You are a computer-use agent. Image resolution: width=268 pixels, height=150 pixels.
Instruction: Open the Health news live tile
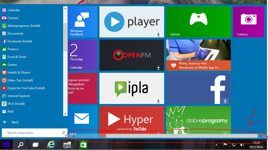pyautogui.click(x=198, y=55)
